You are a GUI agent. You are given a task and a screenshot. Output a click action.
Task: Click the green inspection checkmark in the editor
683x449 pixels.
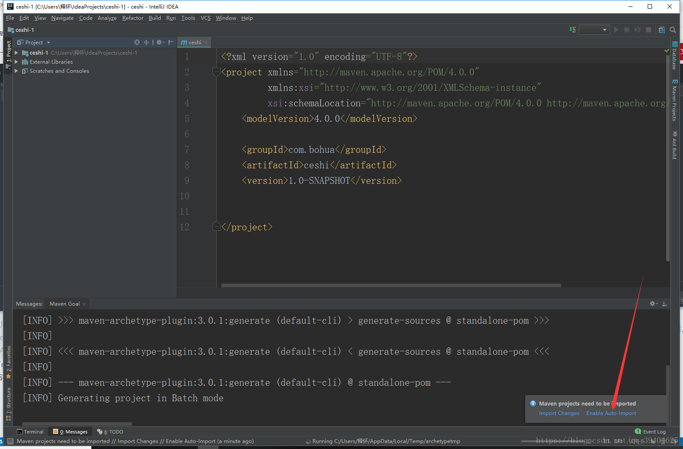(667, 51)
